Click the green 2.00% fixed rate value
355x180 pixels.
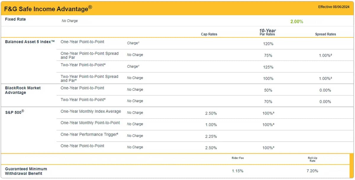(297, 22)
